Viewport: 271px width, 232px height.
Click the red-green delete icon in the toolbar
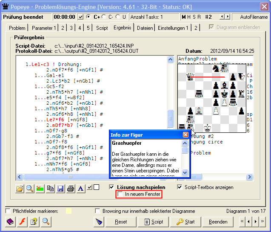(x=40, y=188)
